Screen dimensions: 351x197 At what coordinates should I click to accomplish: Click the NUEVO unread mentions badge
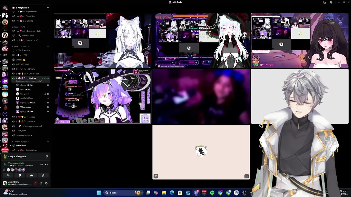pos(5,150)
